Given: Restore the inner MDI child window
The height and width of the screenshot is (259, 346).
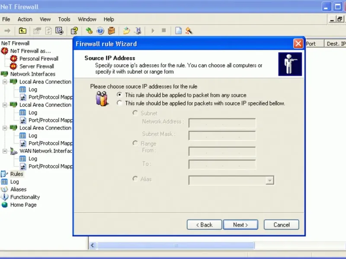Looking at the screenshot, I should pyautogui.click(x=340, y=19).
